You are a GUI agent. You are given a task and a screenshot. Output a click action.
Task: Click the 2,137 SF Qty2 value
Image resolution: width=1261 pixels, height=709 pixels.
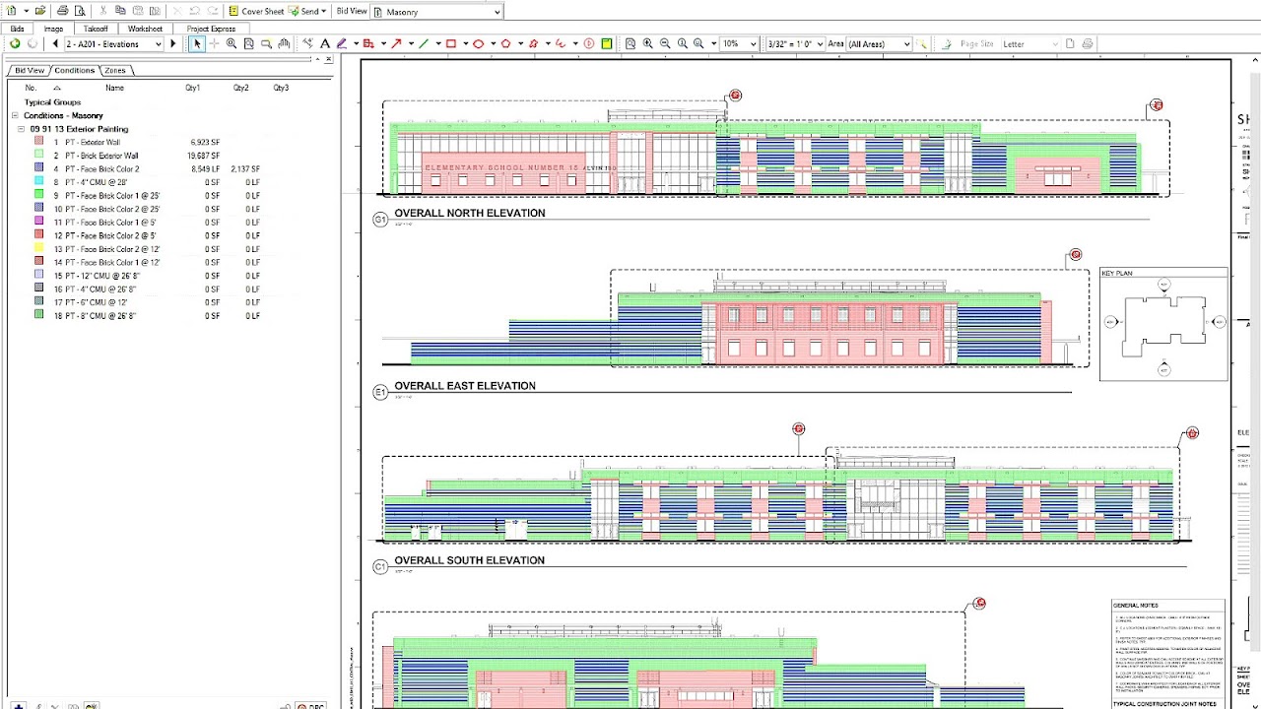point(245,169)
